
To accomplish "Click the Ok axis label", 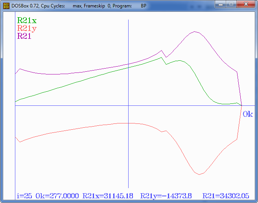I will pyautogui.click(x=248, y=114).
